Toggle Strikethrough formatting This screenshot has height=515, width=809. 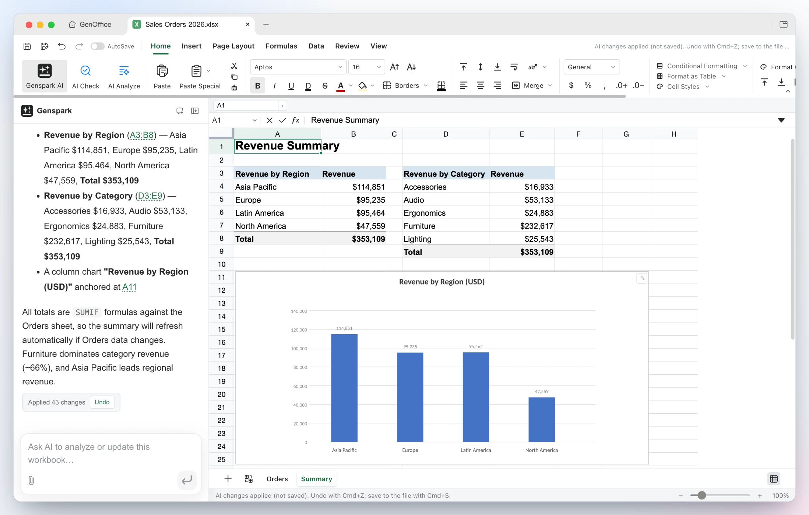[325, 85]
